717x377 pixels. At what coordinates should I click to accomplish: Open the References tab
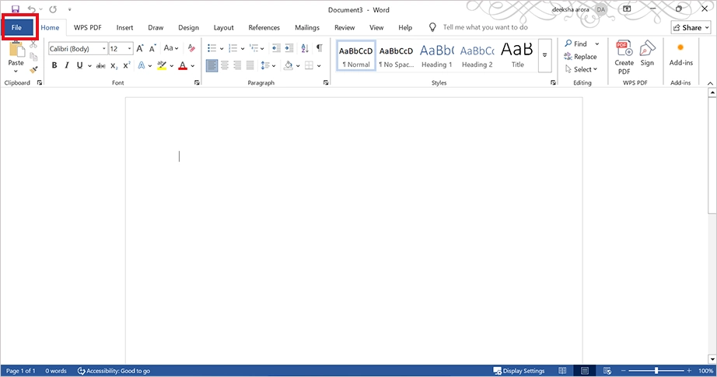(264, 27)
